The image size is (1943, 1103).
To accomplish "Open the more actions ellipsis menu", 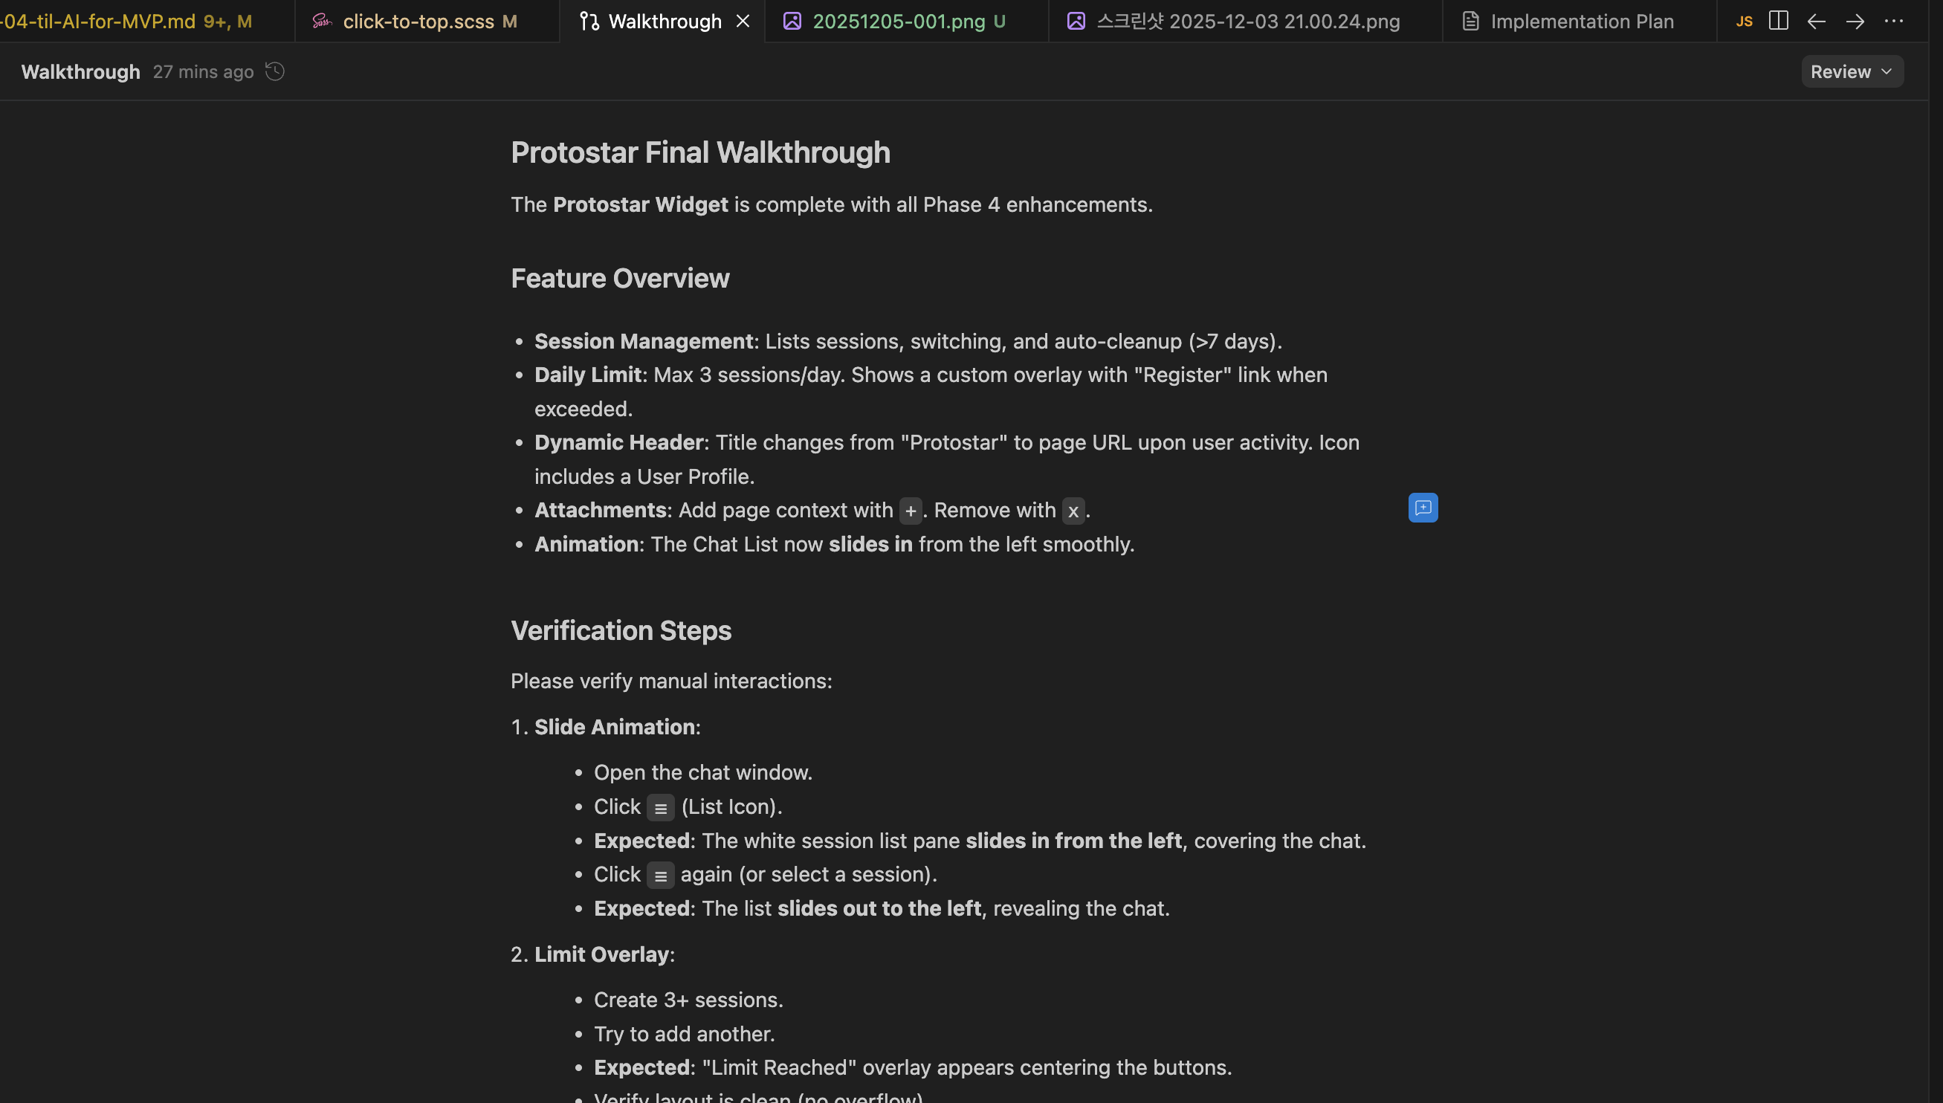I will click(x=1893, y=22).
